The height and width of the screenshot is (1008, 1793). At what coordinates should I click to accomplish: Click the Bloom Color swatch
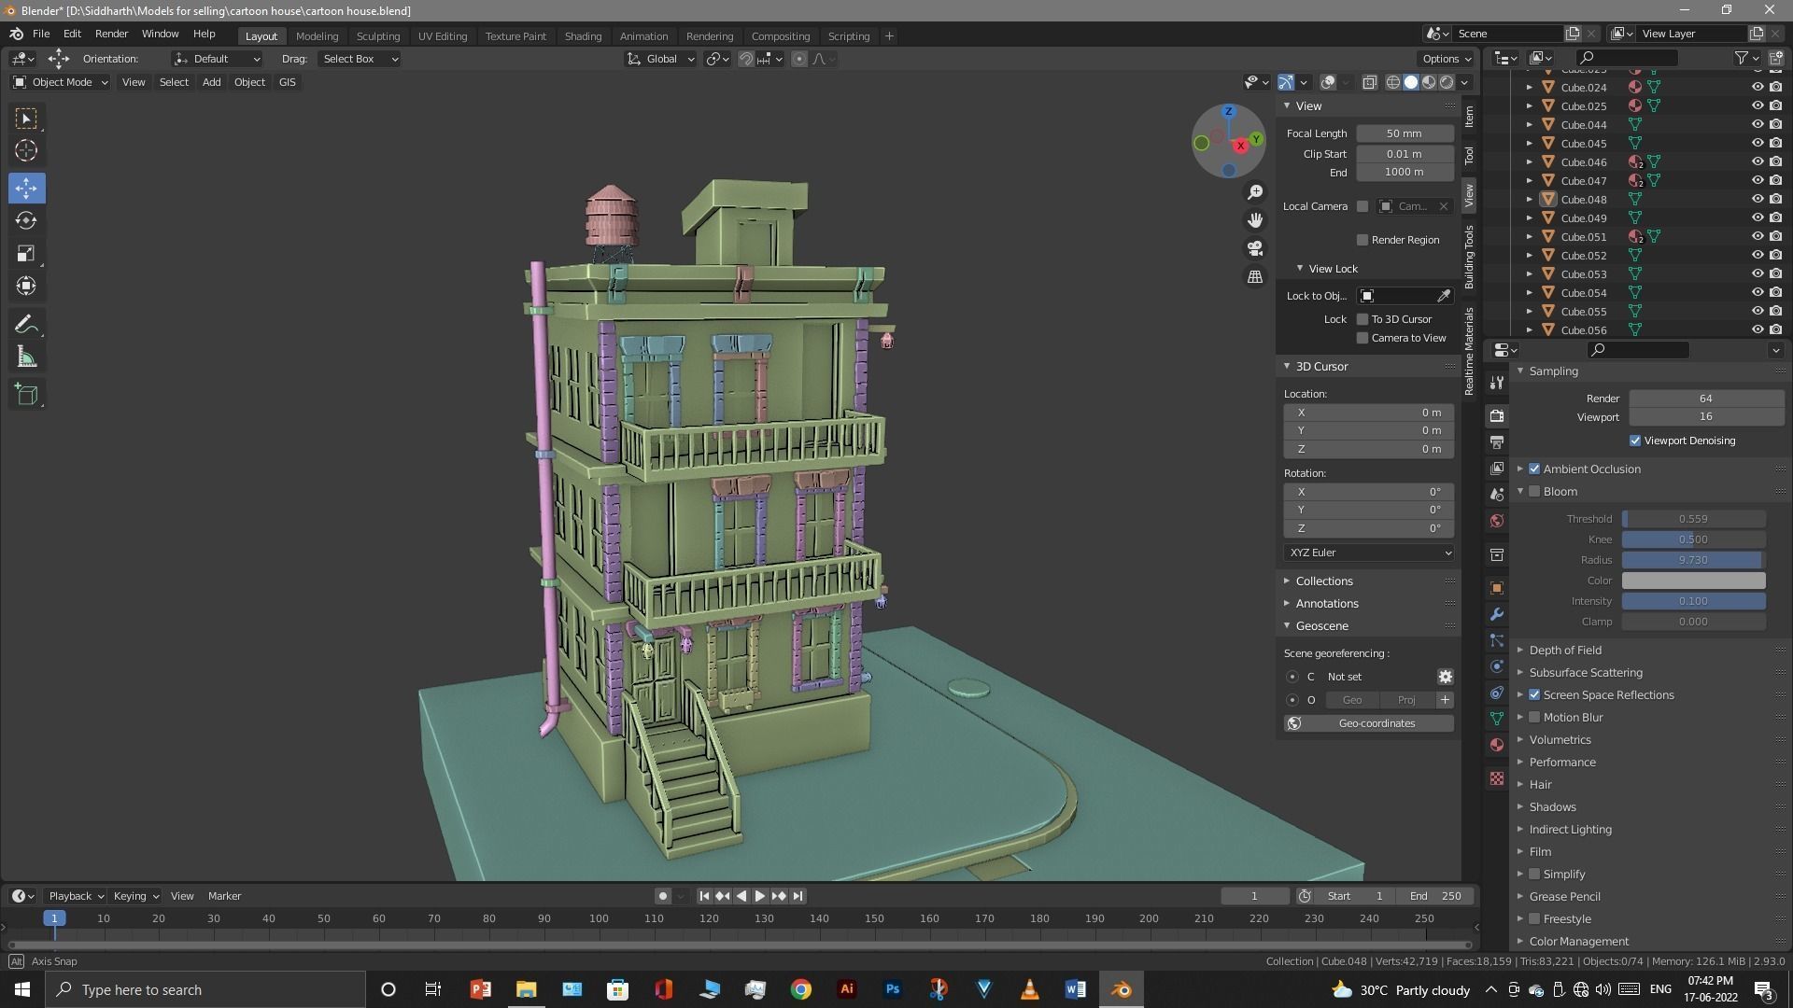click(1693, 581)
